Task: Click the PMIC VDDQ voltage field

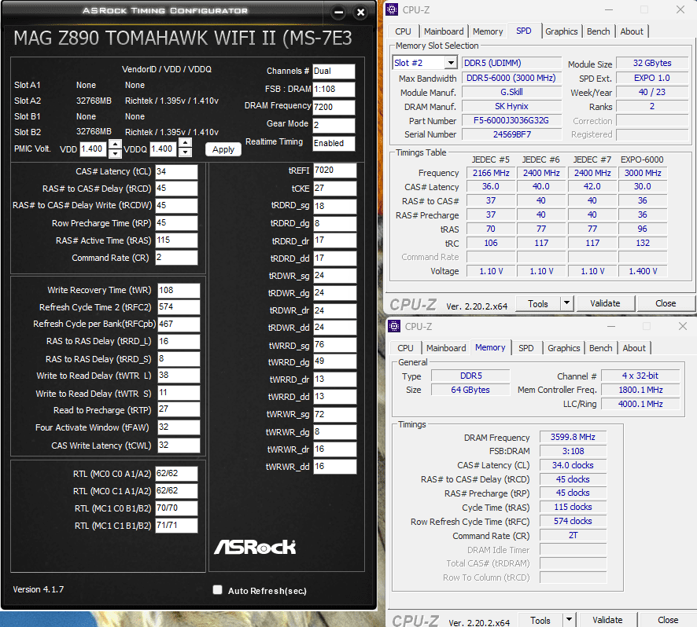Action: 163,148
